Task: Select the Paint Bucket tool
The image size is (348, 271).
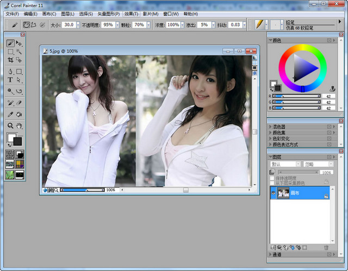Action: coord(19,114)
